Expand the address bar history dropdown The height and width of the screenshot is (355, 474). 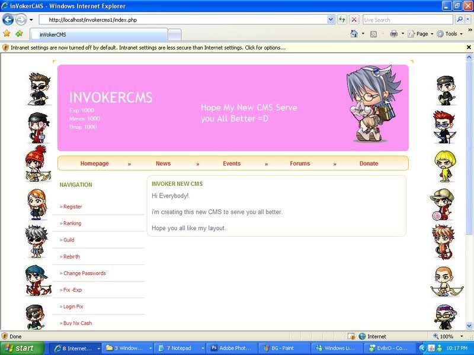tap(331, 20)
